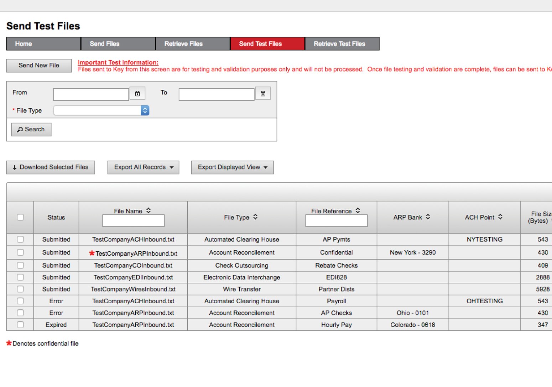Screen dimensions: 552x387
Task: Open the Export Displayed View dropdown
Action: [x=266, y=167]
